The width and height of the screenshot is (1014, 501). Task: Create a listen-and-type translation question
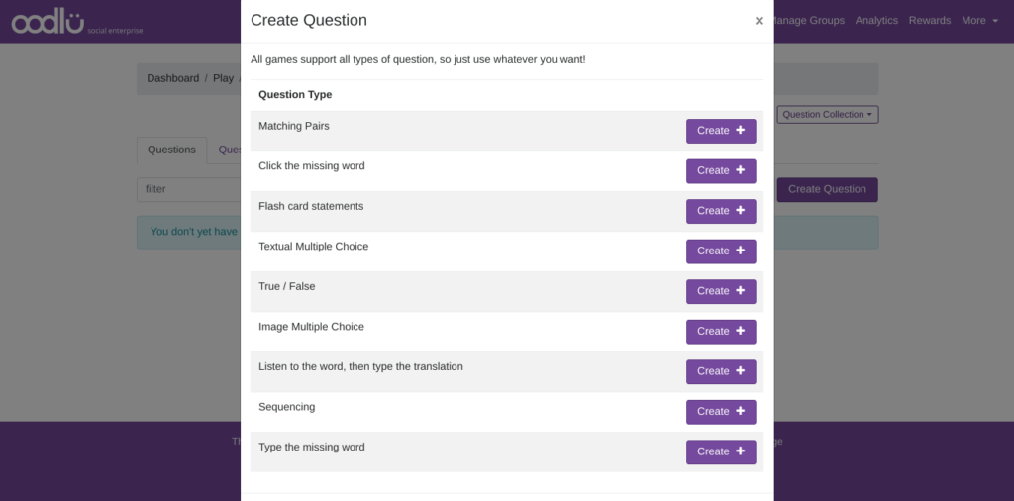pyautogui.click(x=720, y=371)
